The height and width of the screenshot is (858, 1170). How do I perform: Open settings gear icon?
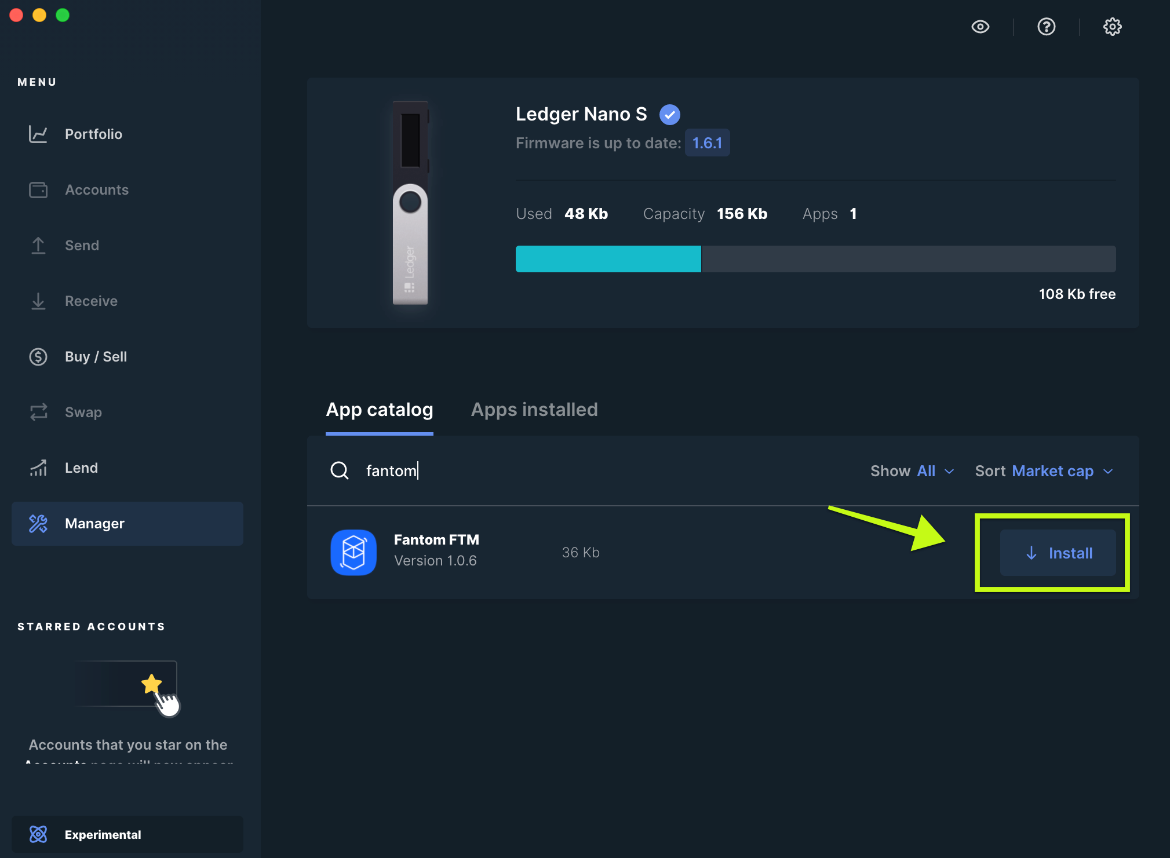1112,27
